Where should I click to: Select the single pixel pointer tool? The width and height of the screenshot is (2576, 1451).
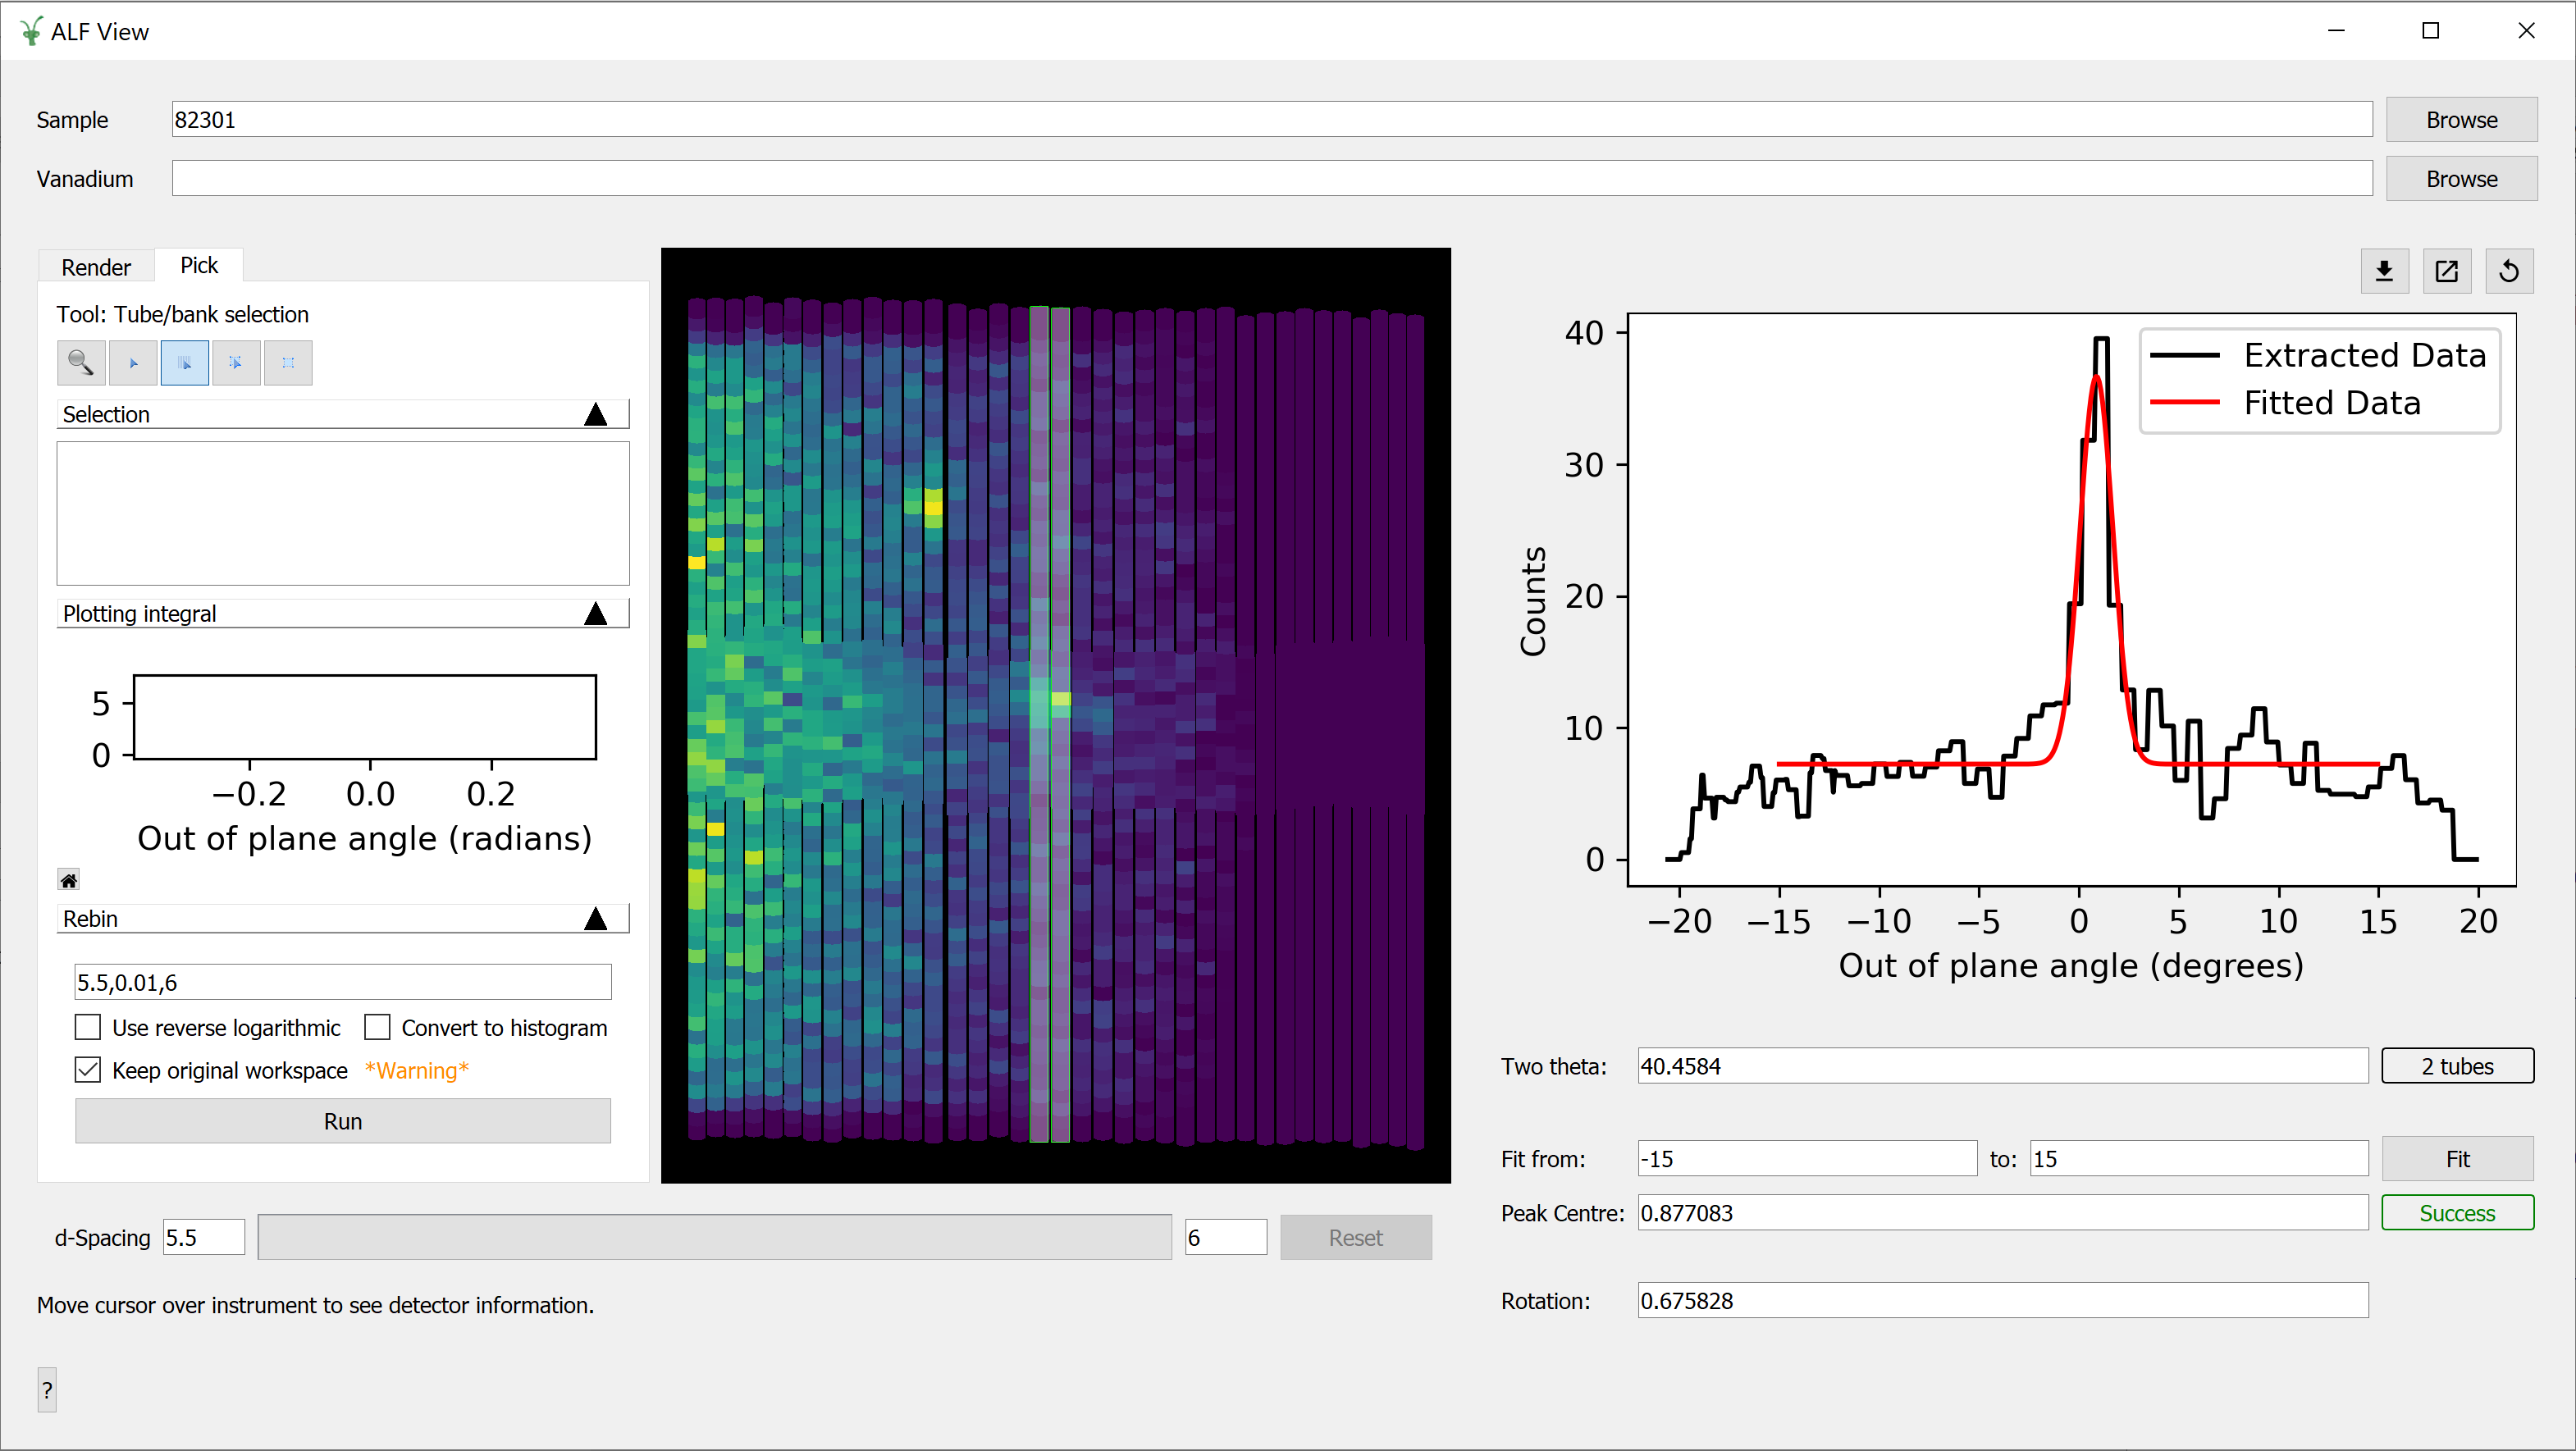coord(133,362)
